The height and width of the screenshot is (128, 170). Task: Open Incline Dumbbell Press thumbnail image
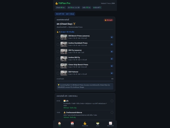point(64,44)
